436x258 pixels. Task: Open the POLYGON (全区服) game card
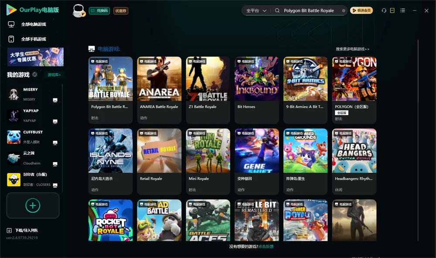[x=354, y=90]
